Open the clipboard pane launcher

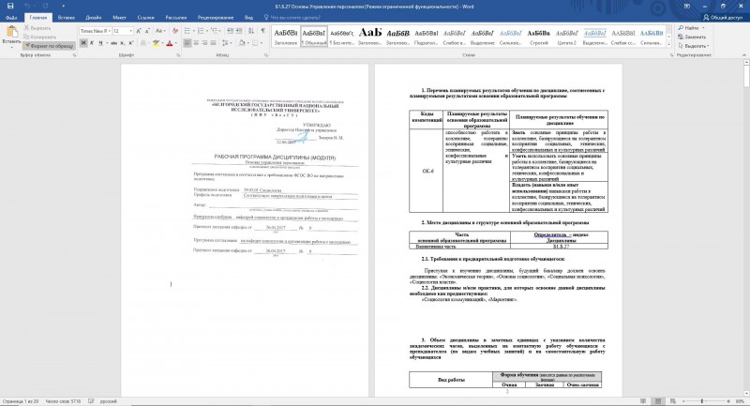tap(75, 55)
